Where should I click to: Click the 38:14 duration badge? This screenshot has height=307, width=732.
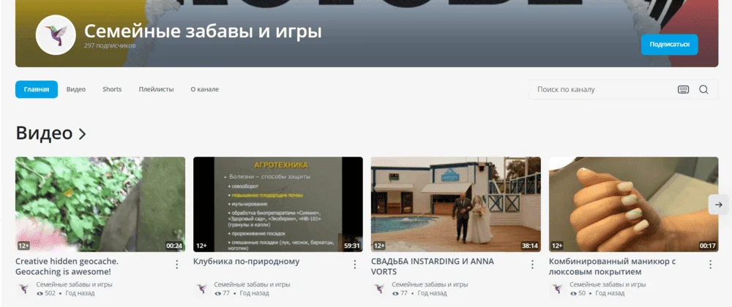pyautogui.click(x=529, y=246)
